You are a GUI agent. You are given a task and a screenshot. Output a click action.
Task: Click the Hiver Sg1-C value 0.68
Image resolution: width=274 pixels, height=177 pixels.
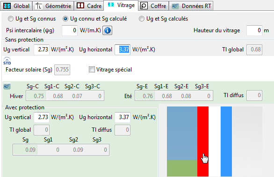pos(58,96)
